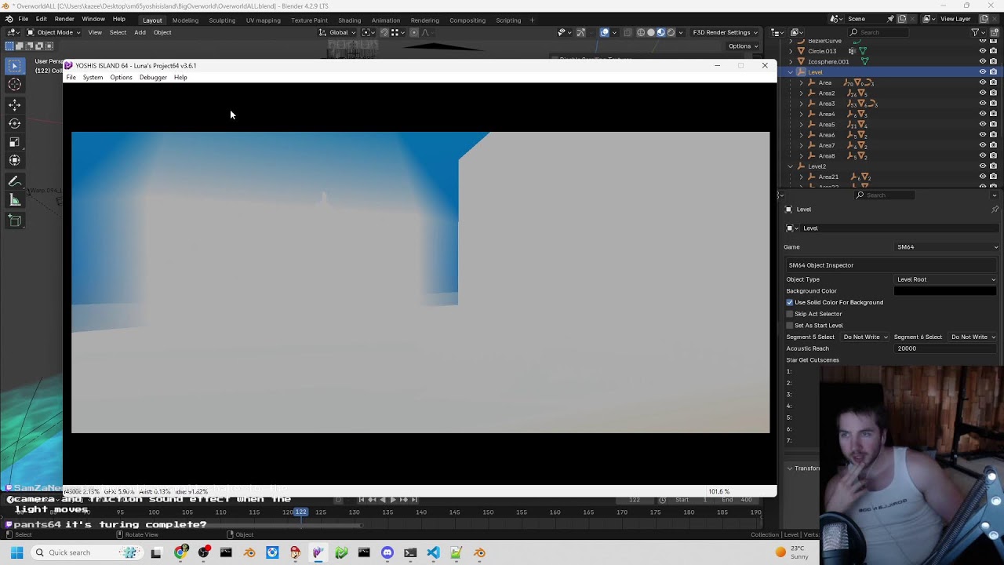Open Options dropdown in viewport
1004x565 pixels.
[x=742, y=46]
